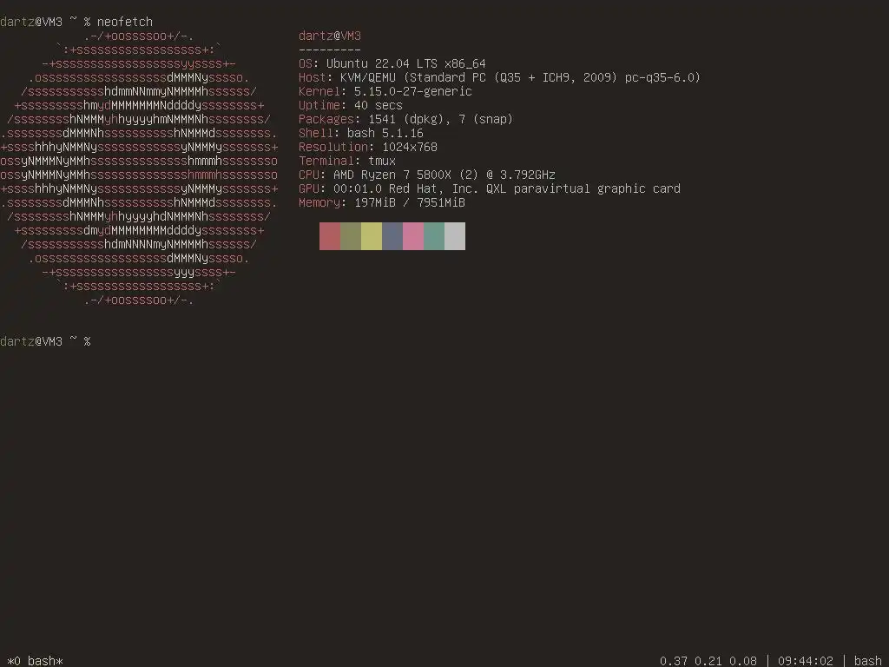Viewport: 889px width, 667px height.
Task: Click the Resolution 1024x768 line
Action: 368,147
